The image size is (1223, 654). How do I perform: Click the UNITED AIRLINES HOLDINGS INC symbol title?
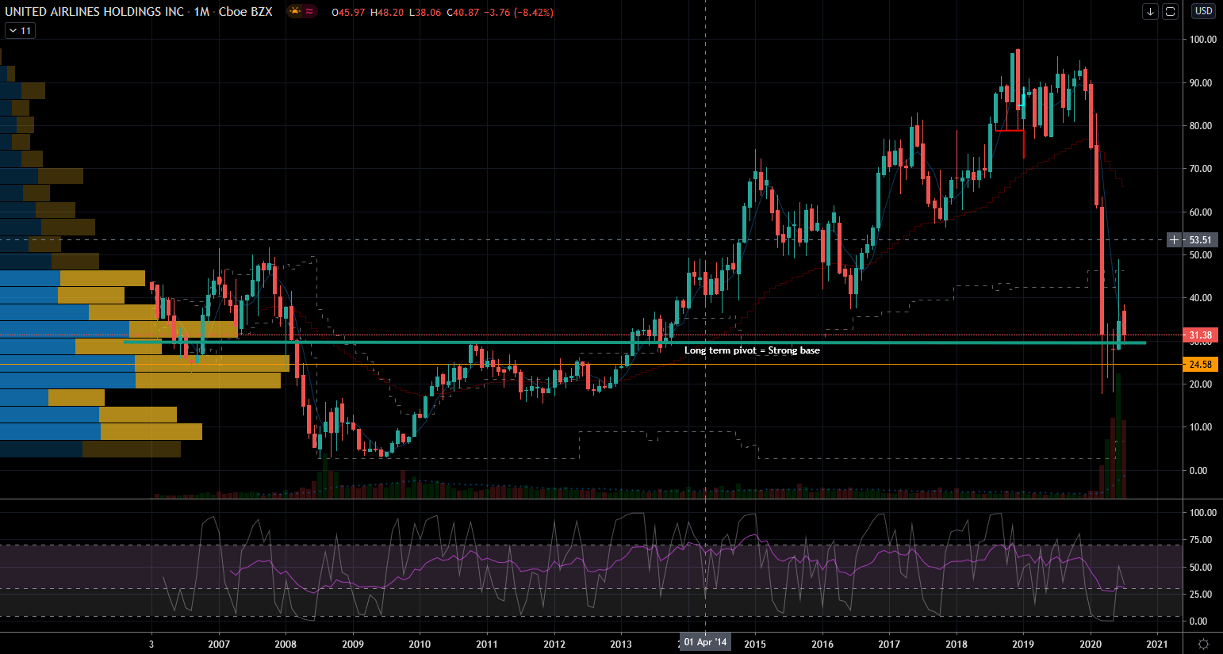coord(94,12)
